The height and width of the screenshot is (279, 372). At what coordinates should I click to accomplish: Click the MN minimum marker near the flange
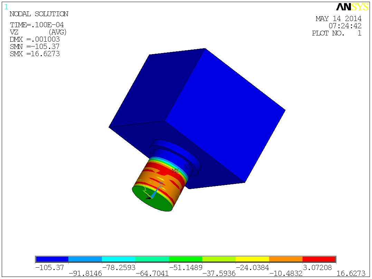(188, 167)
